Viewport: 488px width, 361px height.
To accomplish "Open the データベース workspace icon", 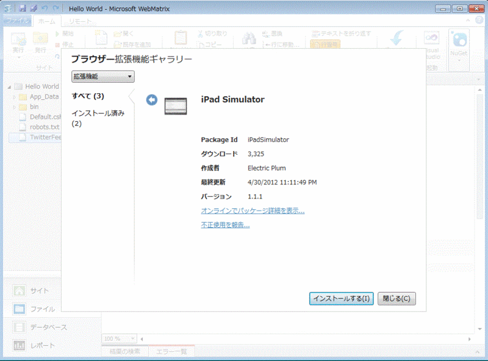I will click(x=18, y=327).
